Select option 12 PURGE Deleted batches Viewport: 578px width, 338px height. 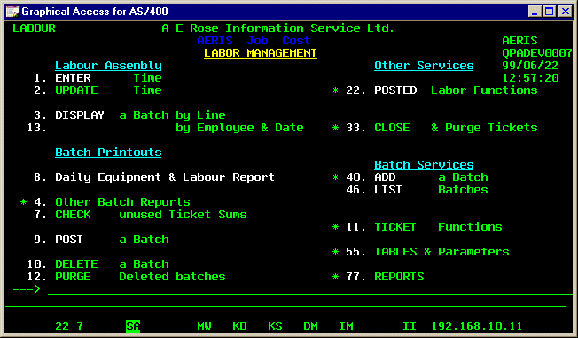pos(126,277)
